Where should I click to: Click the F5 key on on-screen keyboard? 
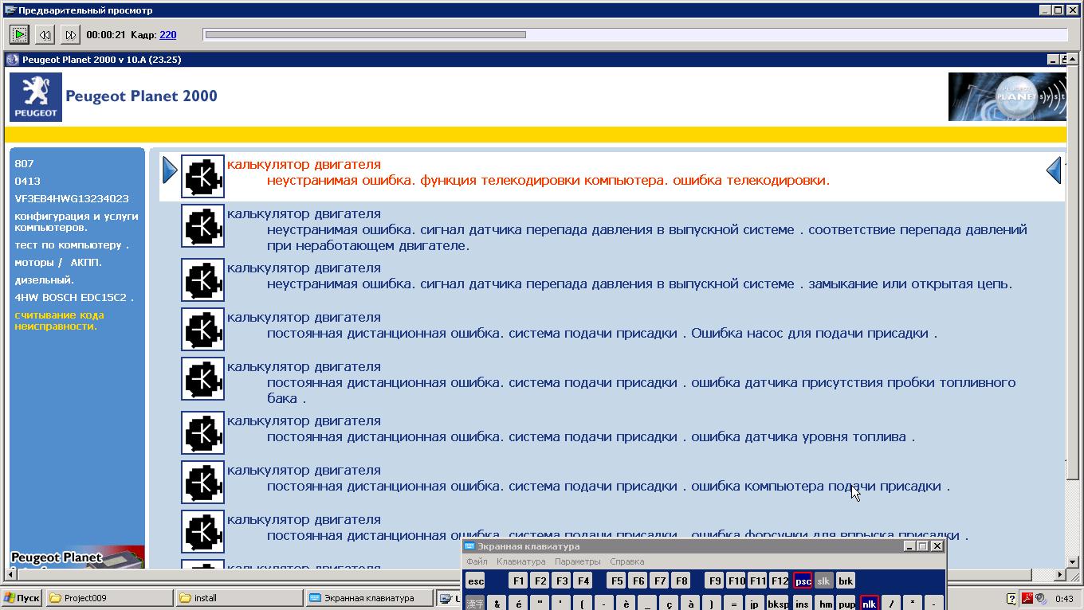[x=616, y=581]
